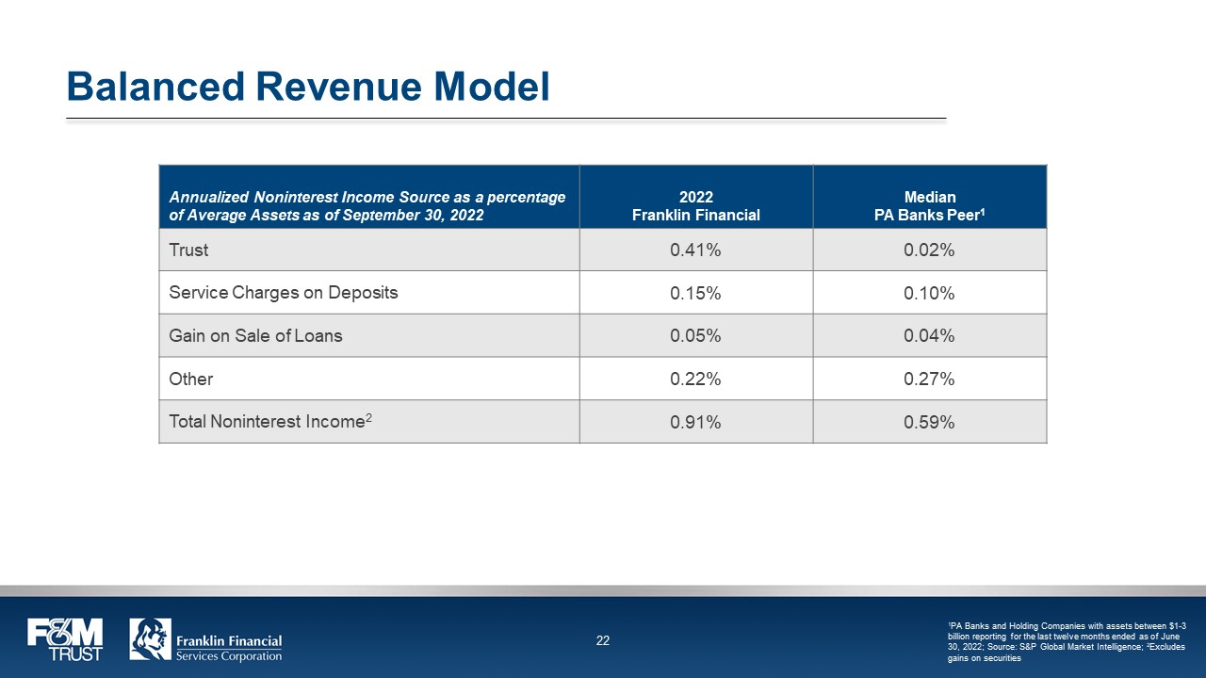Click the Total Noninterest Income label
The image size is (1206, 678).
pyautogui.click(x=270, y=422)
